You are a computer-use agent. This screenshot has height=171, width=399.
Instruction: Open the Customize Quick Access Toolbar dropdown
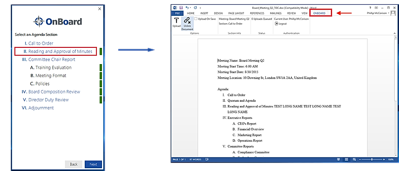coord(200,8)
